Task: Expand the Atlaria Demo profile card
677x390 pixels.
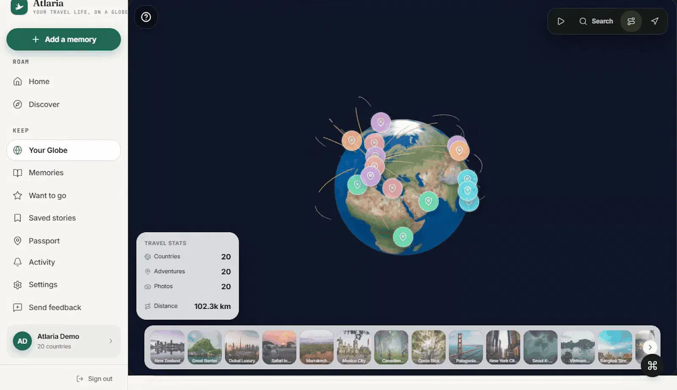Action: [x=63, y=341]
